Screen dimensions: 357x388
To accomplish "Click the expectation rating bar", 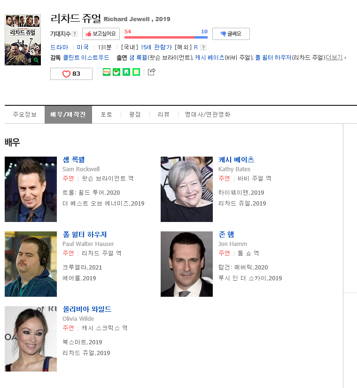I will 166,37.
